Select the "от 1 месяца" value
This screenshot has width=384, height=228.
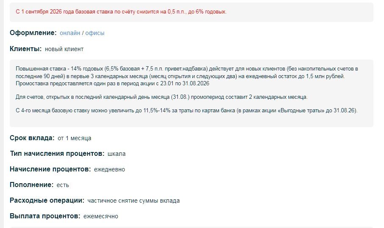click(75, 138)
